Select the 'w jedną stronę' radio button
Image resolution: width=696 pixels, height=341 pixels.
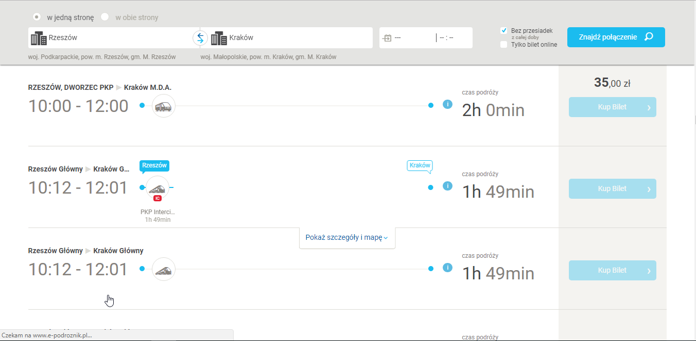click(37, 17)
